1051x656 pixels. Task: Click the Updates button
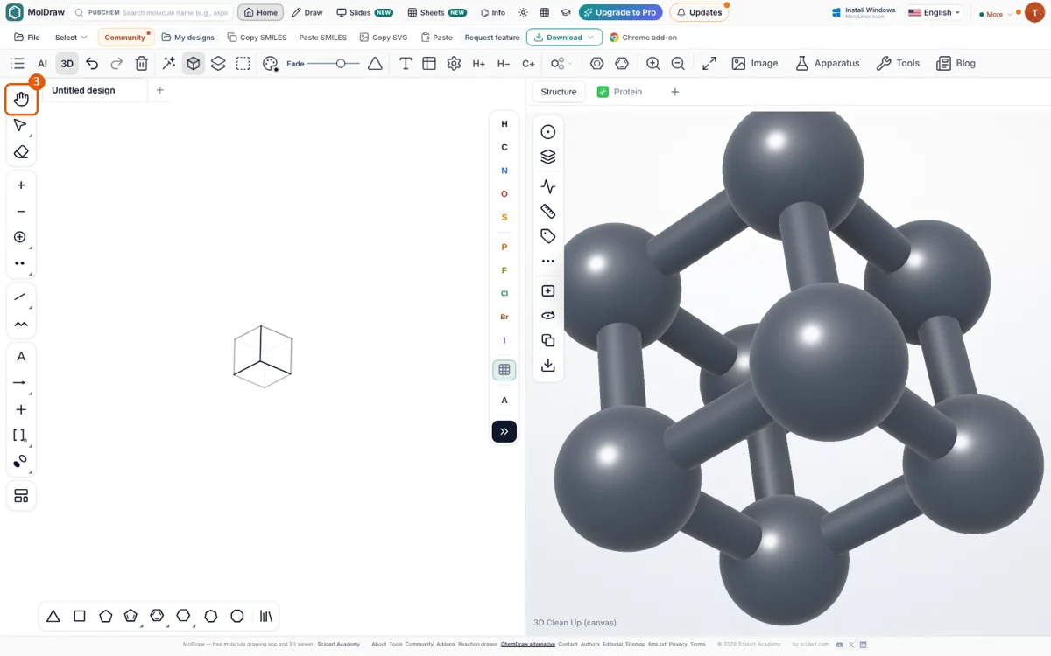pyautogui.click(x=699, y=13)
